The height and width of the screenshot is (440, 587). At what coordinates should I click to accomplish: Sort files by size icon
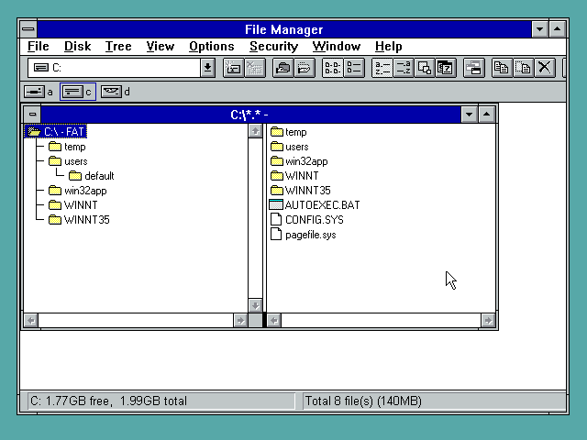pyautogui.click(x=425, y=68)
